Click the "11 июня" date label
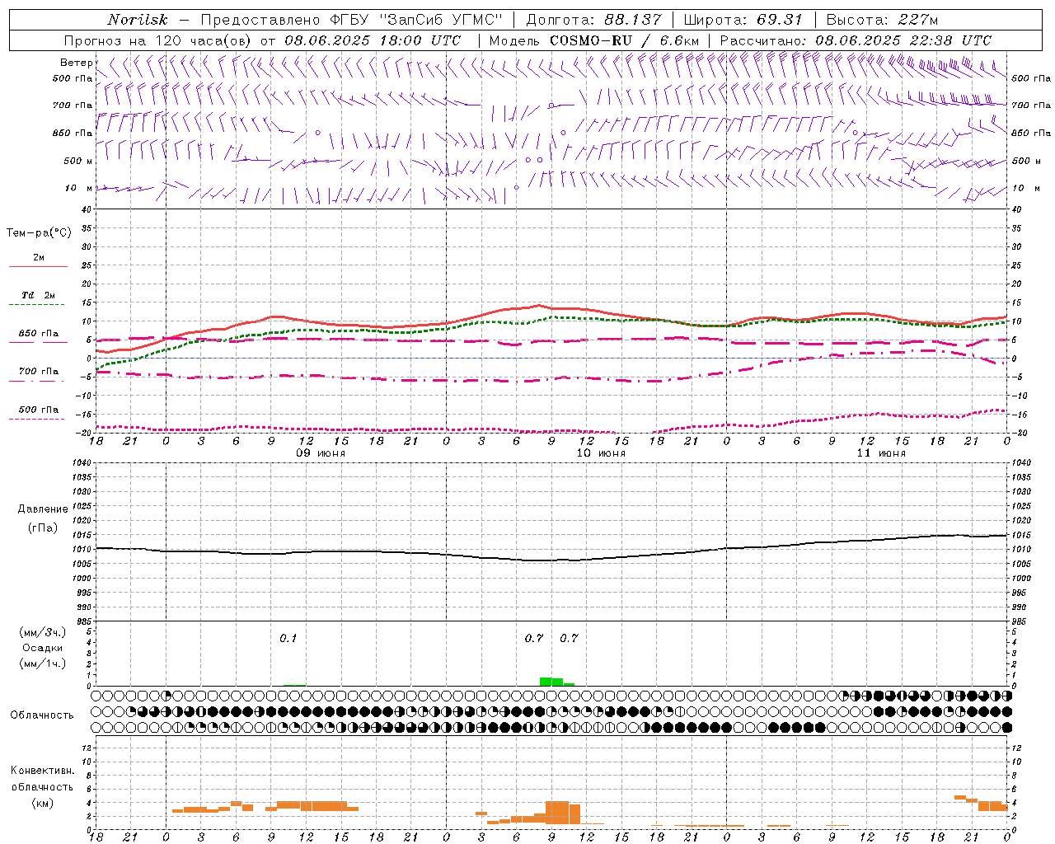 881,453
